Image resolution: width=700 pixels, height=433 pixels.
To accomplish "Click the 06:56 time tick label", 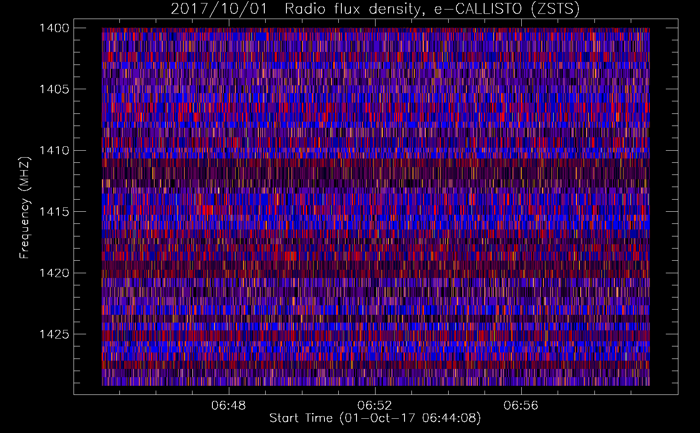I will coord(521,406).
